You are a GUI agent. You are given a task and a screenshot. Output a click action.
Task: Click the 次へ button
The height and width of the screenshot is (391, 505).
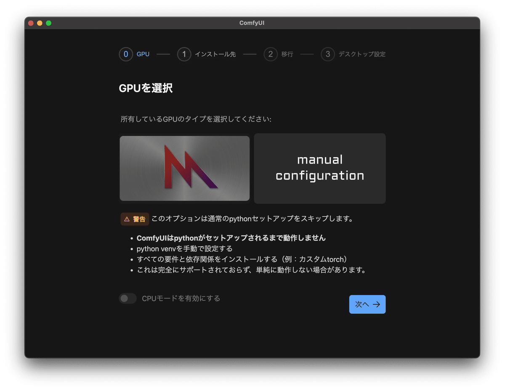pyautogui.click(x=367, y=304)
